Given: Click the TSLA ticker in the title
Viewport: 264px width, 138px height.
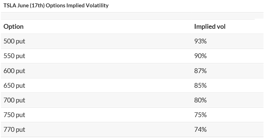Looking at the screenshot, I should [9, 5].
